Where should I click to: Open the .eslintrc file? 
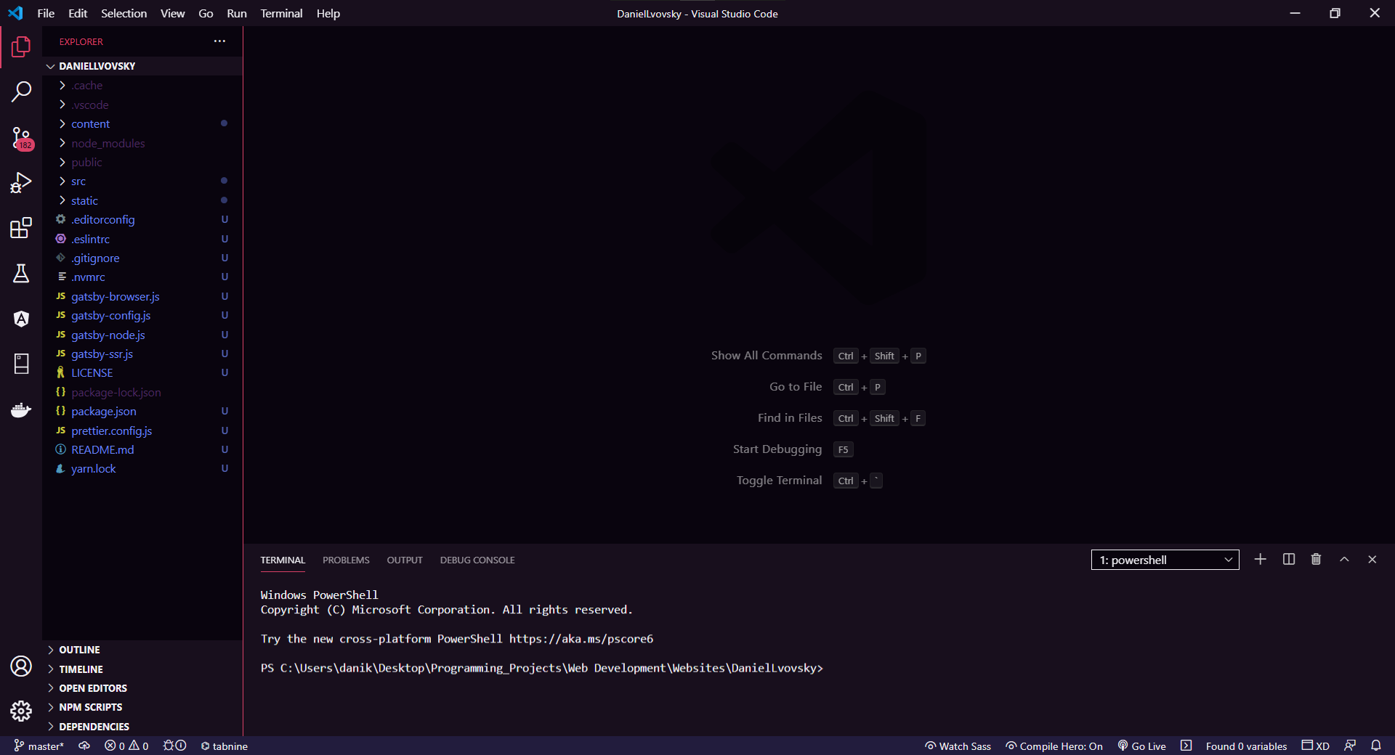coord(142,239)
